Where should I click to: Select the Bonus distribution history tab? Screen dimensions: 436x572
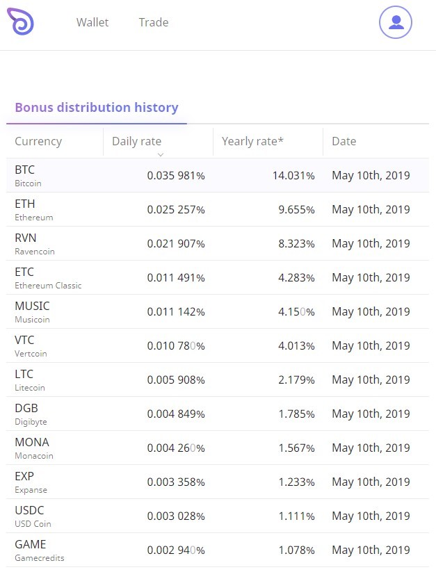pos(97,108)
